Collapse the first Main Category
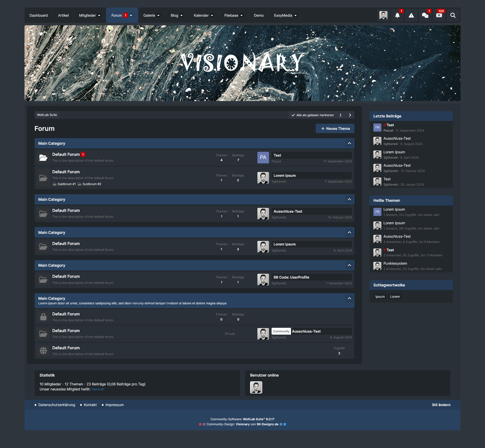The image size is (485, 448). click(x=349, y=143)
